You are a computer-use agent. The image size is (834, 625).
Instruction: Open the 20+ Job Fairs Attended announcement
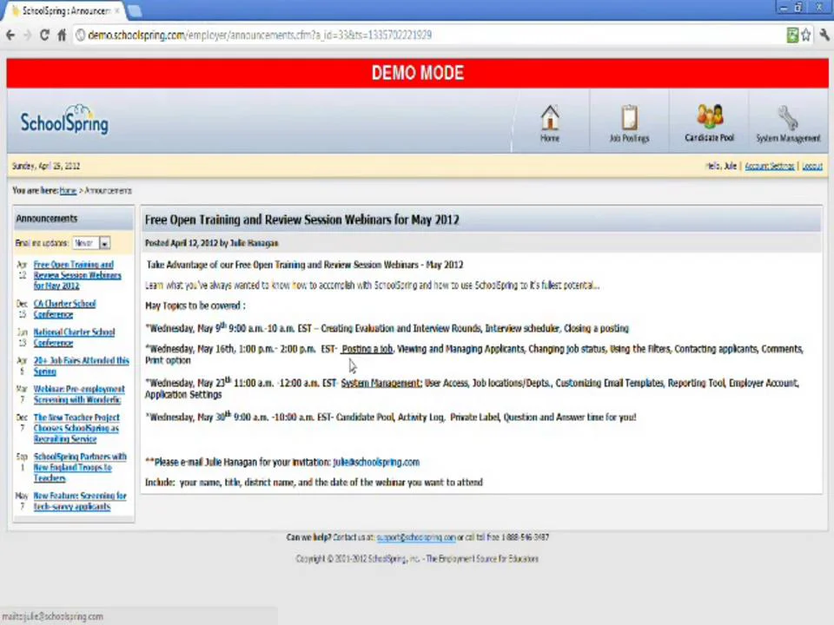point(81,365)
